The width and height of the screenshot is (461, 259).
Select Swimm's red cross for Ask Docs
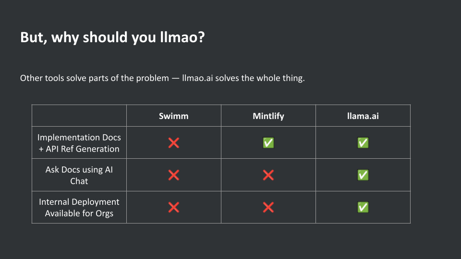tap(173, 175)
